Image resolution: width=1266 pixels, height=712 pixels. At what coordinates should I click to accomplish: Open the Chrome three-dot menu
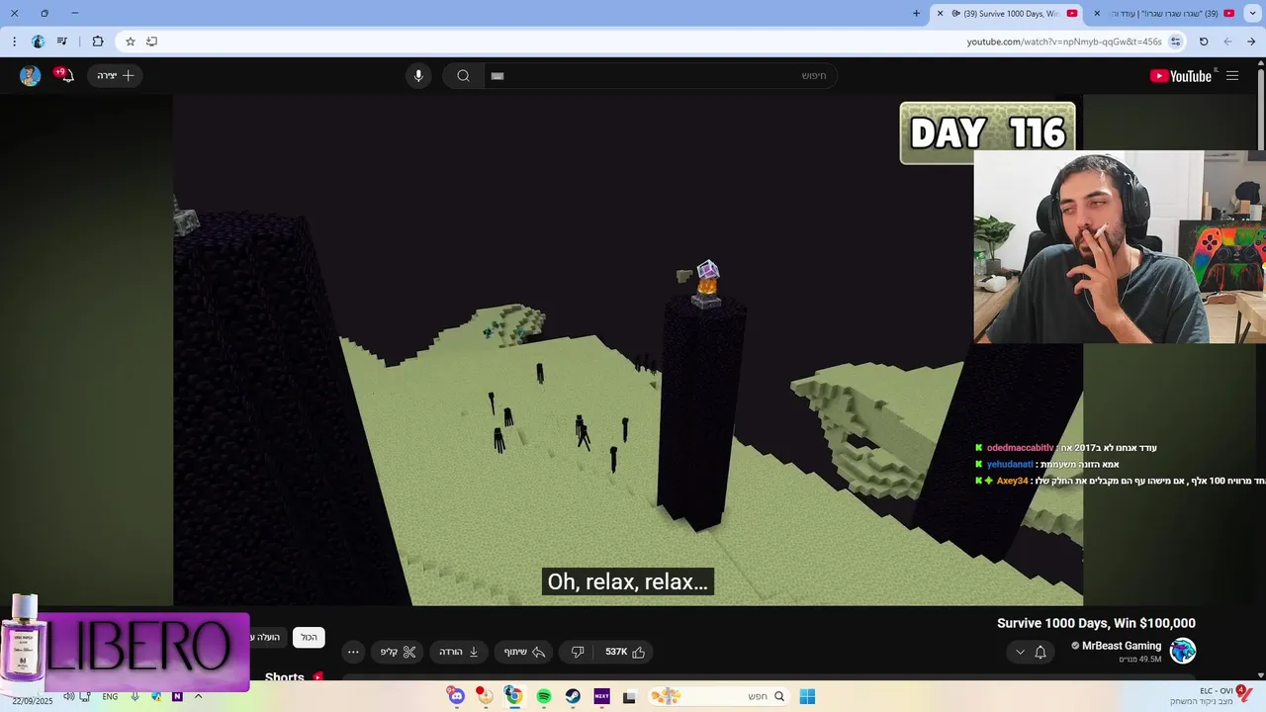(14, 42)
